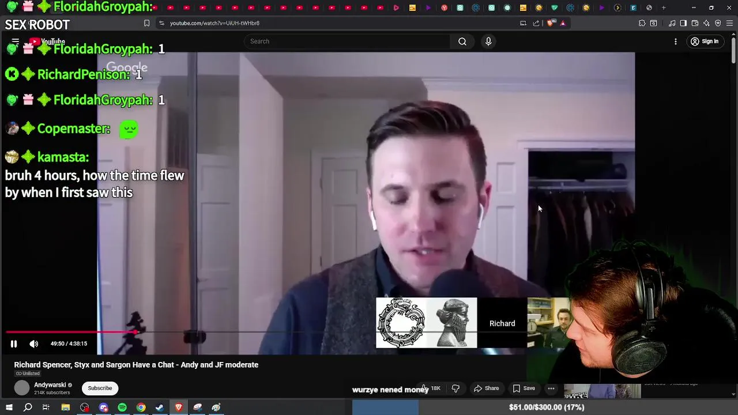The image size is (738, 415).
Task: Click the recommended video thumbnail at bottom right
Action: (x=603, y=391)
